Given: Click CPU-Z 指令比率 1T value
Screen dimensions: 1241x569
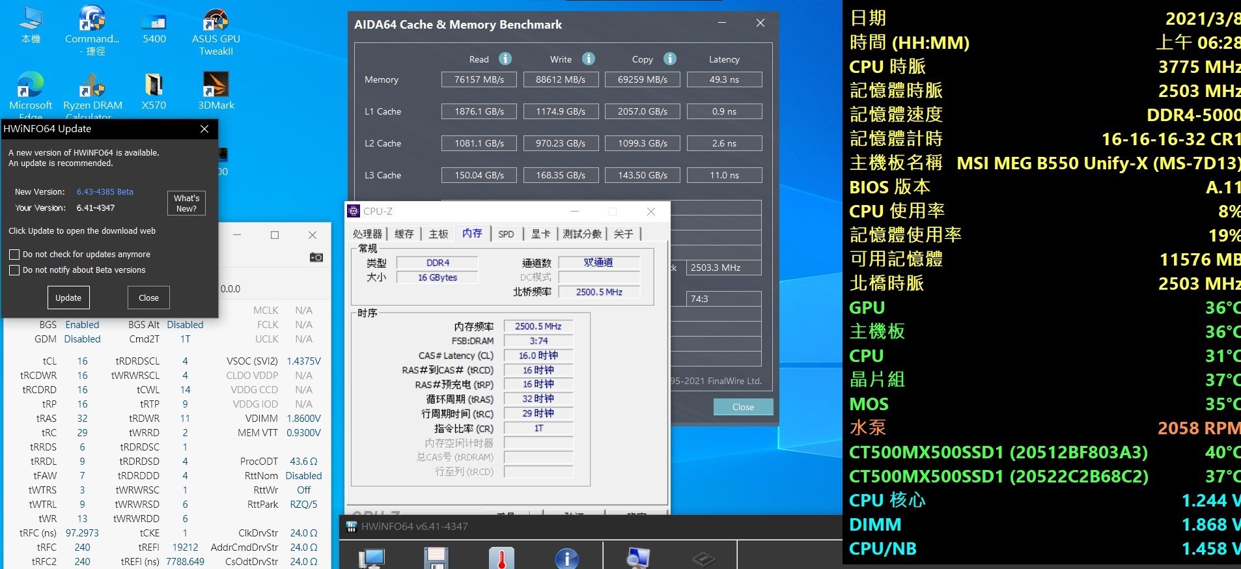Looking at the screenshot, I should tap(538, 428).
